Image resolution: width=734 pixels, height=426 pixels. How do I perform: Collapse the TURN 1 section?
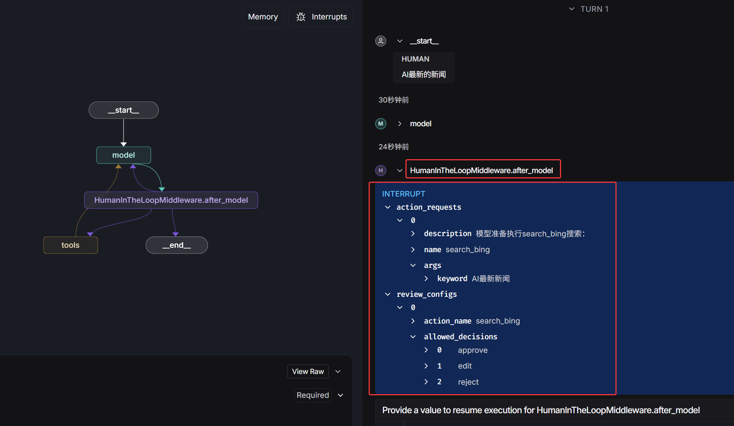[x=571, y=9]
